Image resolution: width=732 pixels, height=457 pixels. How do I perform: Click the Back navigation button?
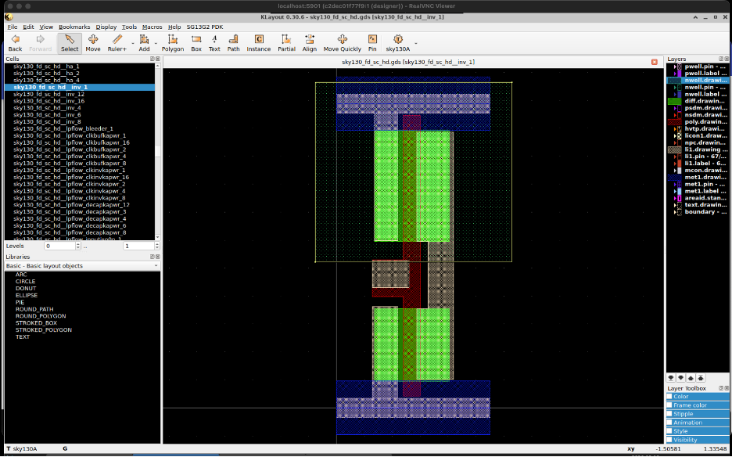coord(15,42)
